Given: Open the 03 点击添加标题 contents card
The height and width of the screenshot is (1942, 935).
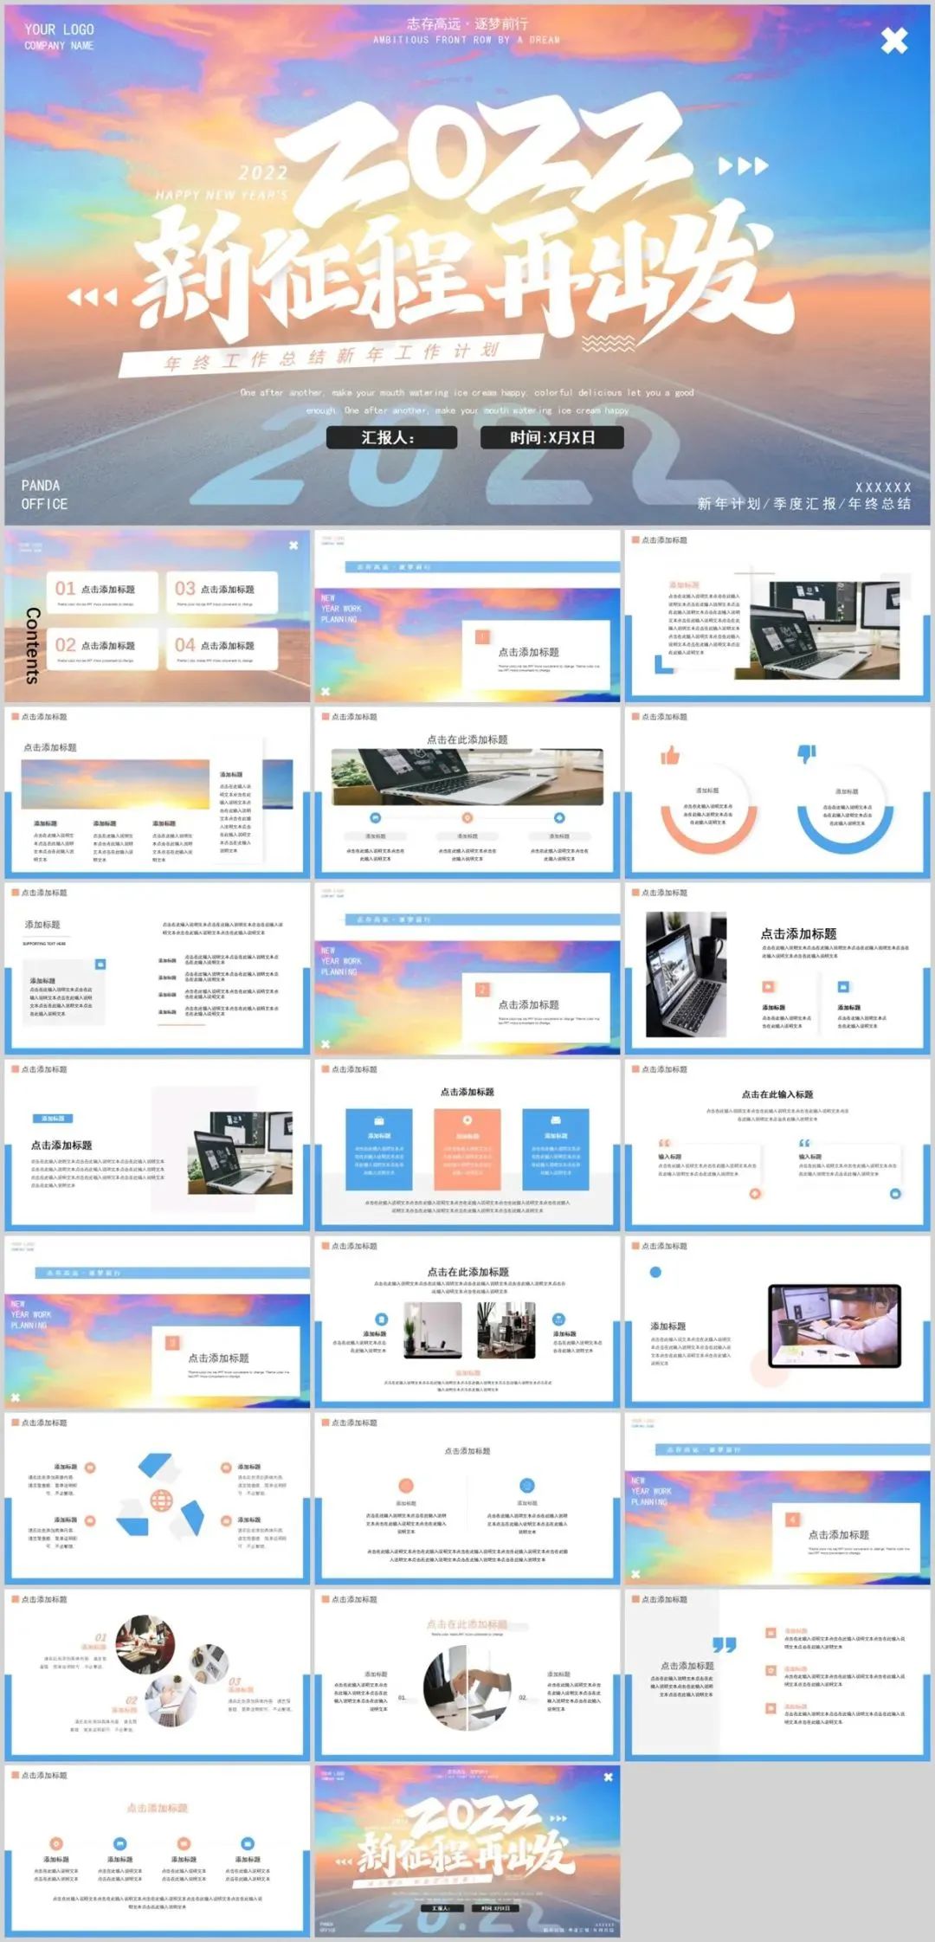Looking at the screenshot, I should click(222, 591).
